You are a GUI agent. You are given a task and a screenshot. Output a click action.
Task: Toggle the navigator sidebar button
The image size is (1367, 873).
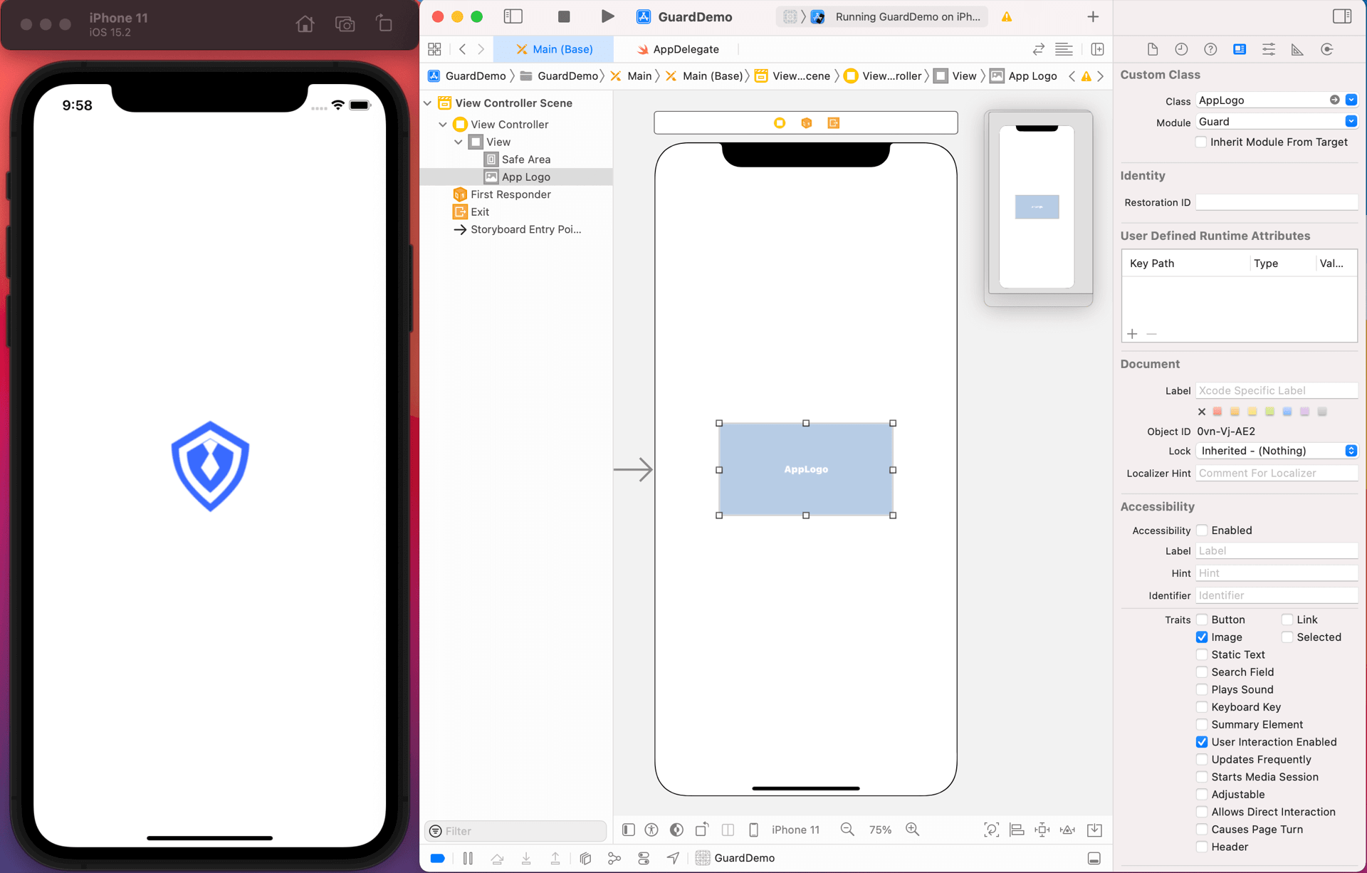513,16
